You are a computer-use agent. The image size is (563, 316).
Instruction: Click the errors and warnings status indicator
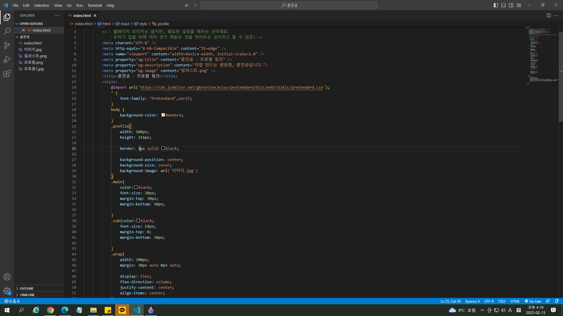(x=12, y=301)
